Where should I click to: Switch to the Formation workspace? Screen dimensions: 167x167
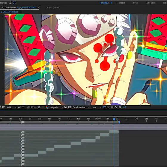pos(121,3)
